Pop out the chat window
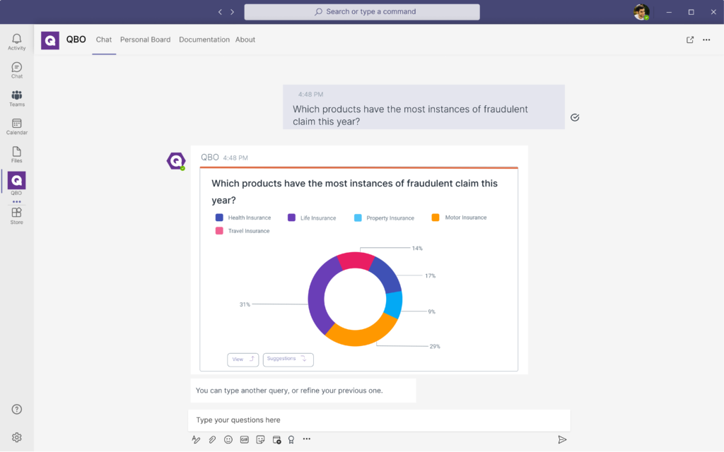The image size is (724, 452). [x=690, y=40]
